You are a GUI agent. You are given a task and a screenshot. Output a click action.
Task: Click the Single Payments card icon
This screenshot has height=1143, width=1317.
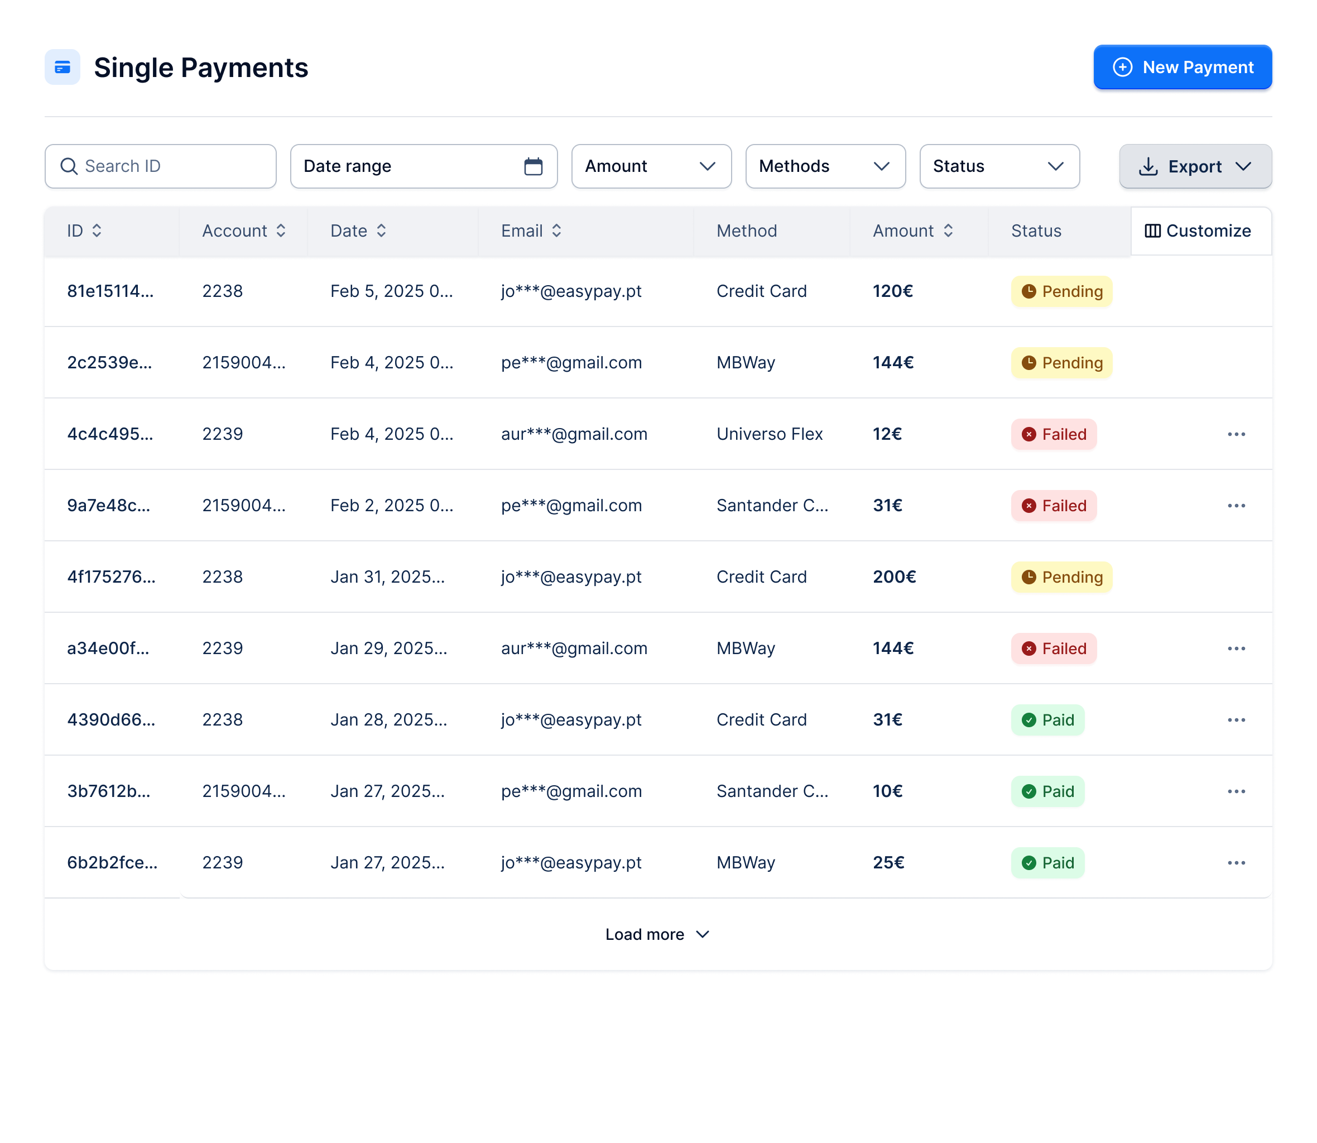coord(62,67)
